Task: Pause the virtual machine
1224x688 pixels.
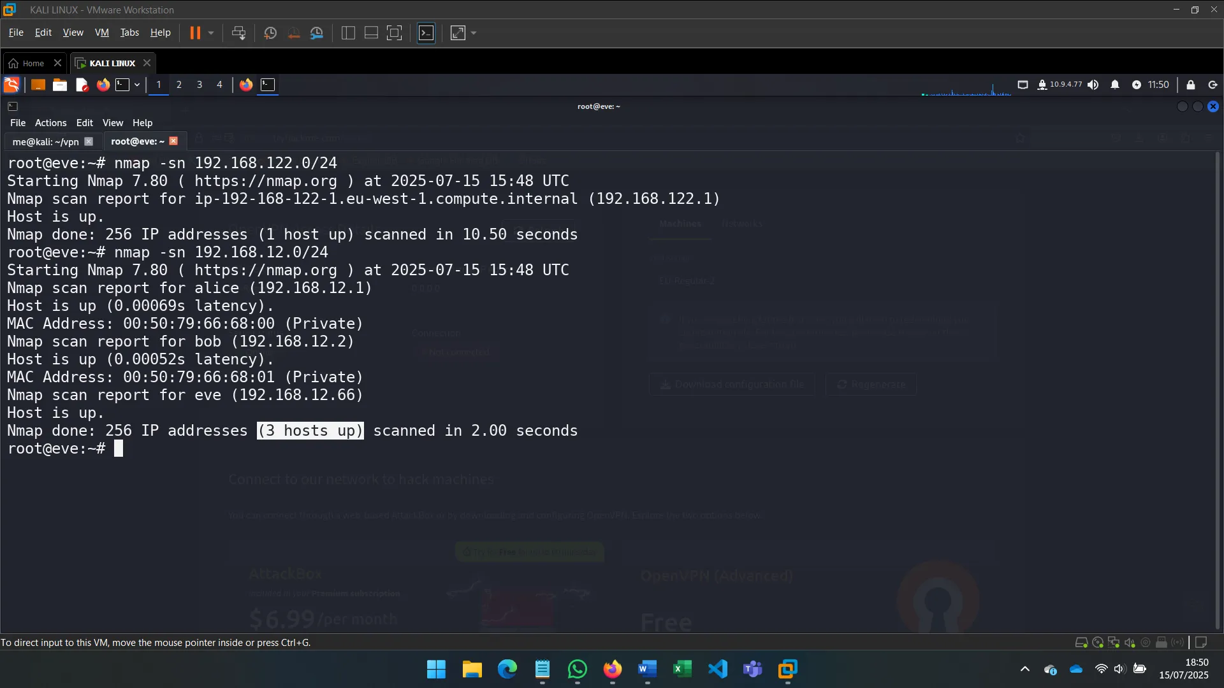Action: pos(196,32)
